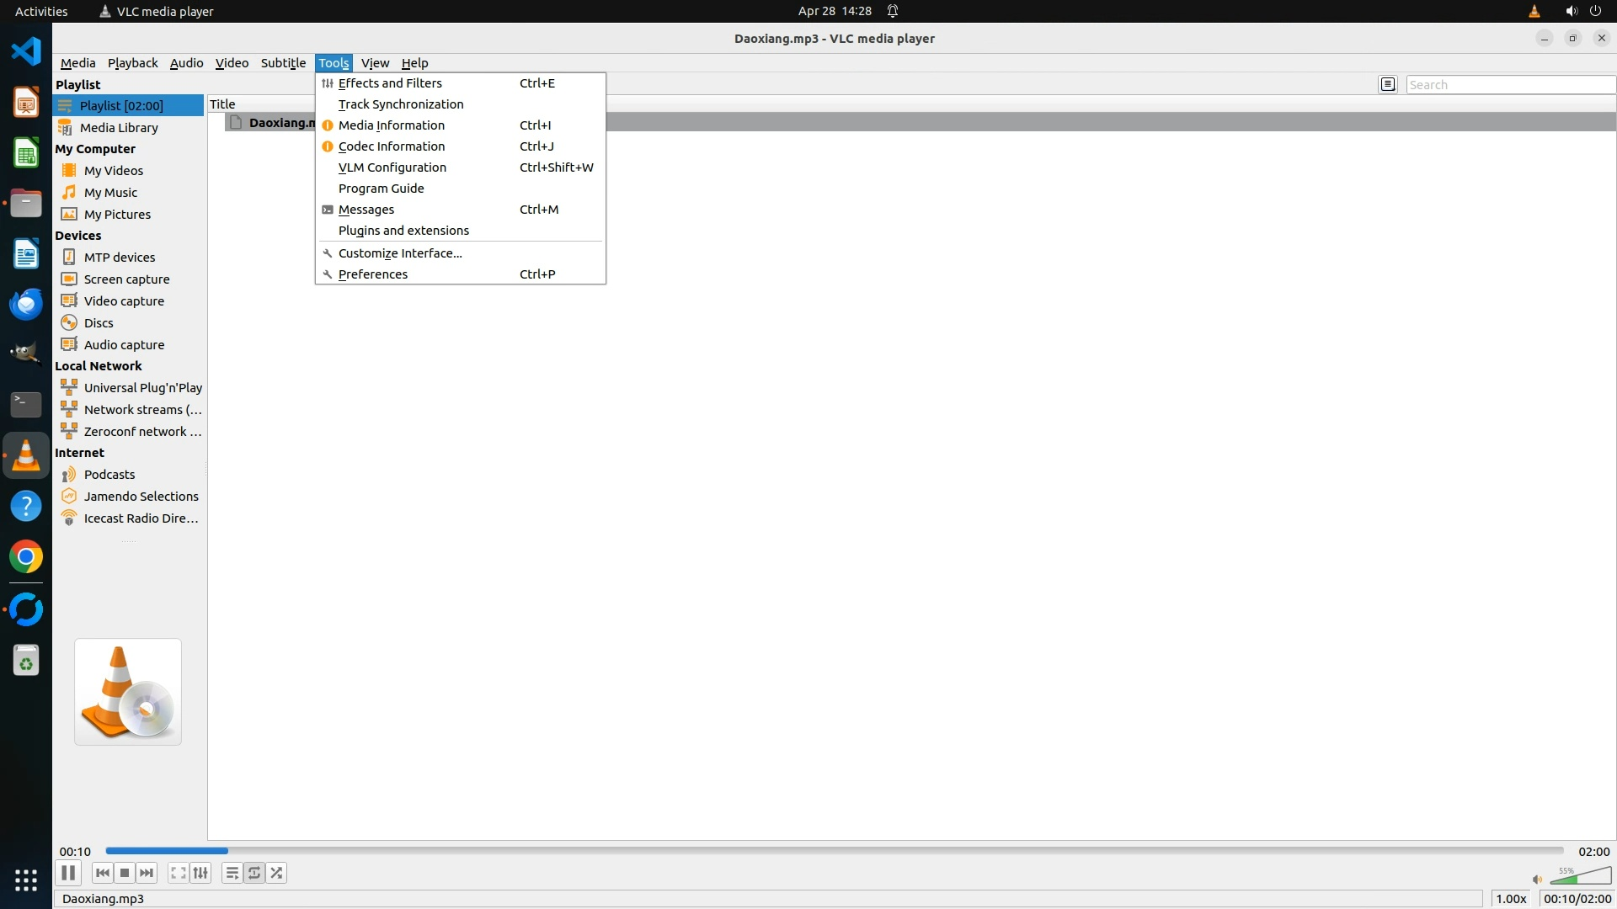Toggle loop repeat mode
Screen dimensions: 1617x909
coord(254,873)
